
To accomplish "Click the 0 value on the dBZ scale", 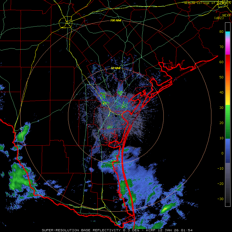I will (x=222, y=153).
